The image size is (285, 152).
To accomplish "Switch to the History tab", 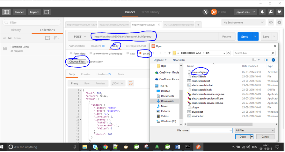I will [16, 30].
